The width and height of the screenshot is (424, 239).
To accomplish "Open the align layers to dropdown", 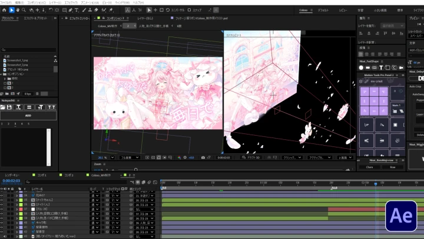I will [x=392, y=26].
